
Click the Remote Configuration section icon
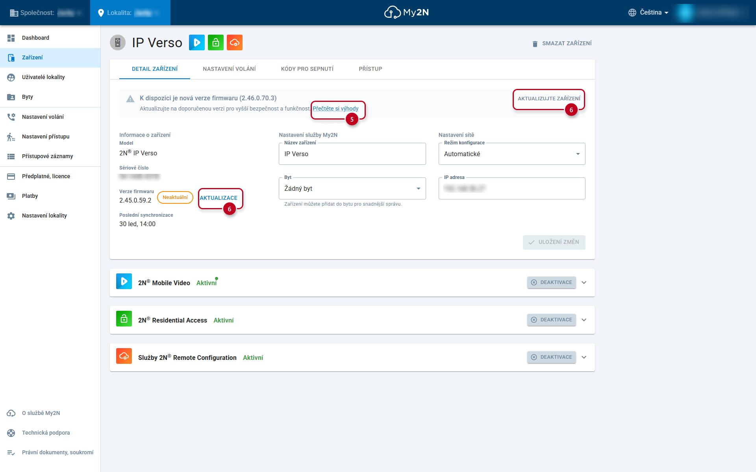(x=124, y=356)
